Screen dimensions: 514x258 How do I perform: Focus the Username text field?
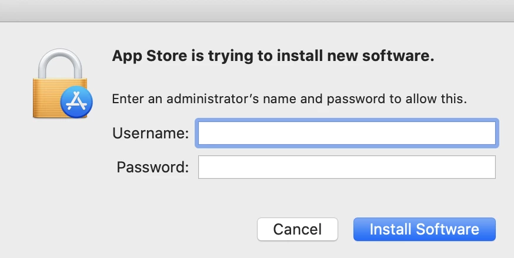347,133
